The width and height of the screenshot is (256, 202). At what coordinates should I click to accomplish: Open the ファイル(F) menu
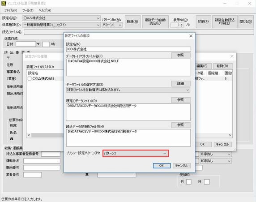coord(11,10)
